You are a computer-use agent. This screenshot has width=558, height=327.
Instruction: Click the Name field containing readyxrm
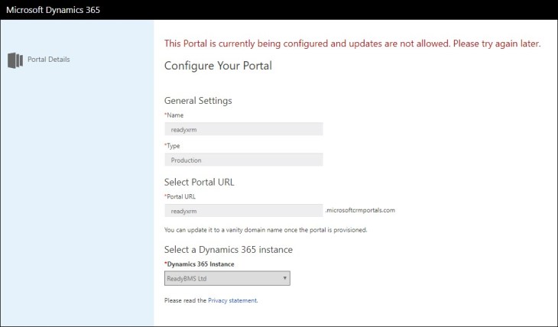(243, 129)
